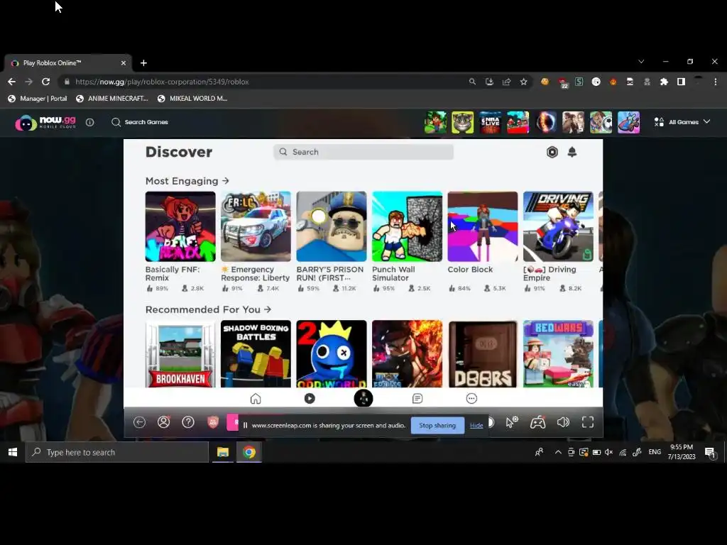Click the green S extension icon
The height and width of the screenshot is (545, 727).
[x=579, y=82]
